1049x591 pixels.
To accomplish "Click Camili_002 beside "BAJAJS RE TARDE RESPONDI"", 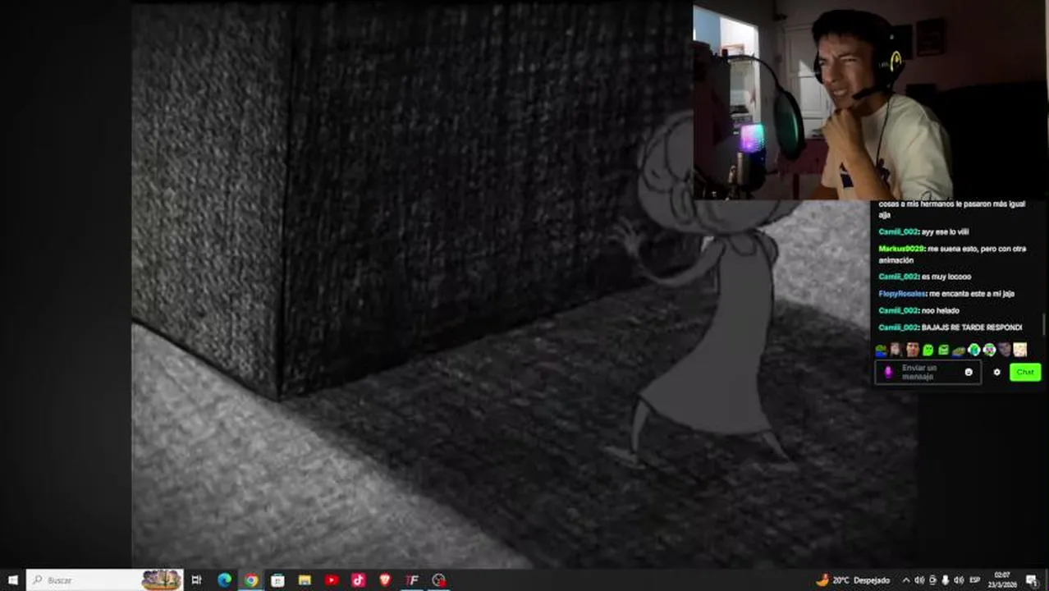I will click(x=898, y=328).
